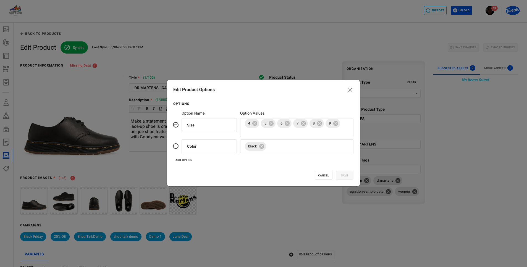527x267 pixels.
Task: Remove the black color value
Action: tap(262, 146)
